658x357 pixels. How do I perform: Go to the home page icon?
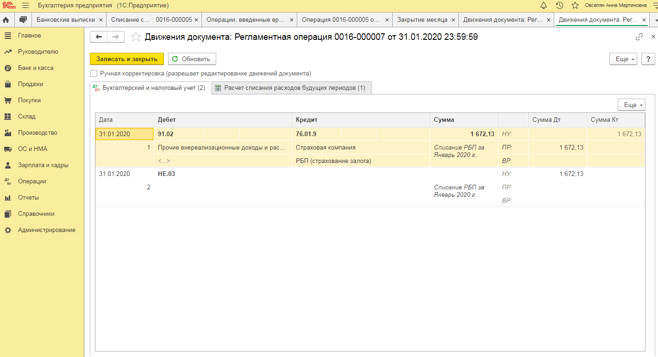click(x=6, y=20)
